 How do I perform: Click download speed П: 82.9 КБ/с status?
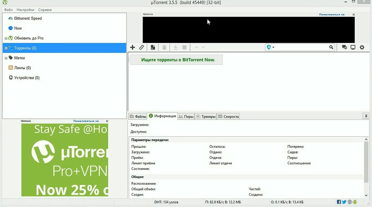pyautogui.click(x=223, y=202)
